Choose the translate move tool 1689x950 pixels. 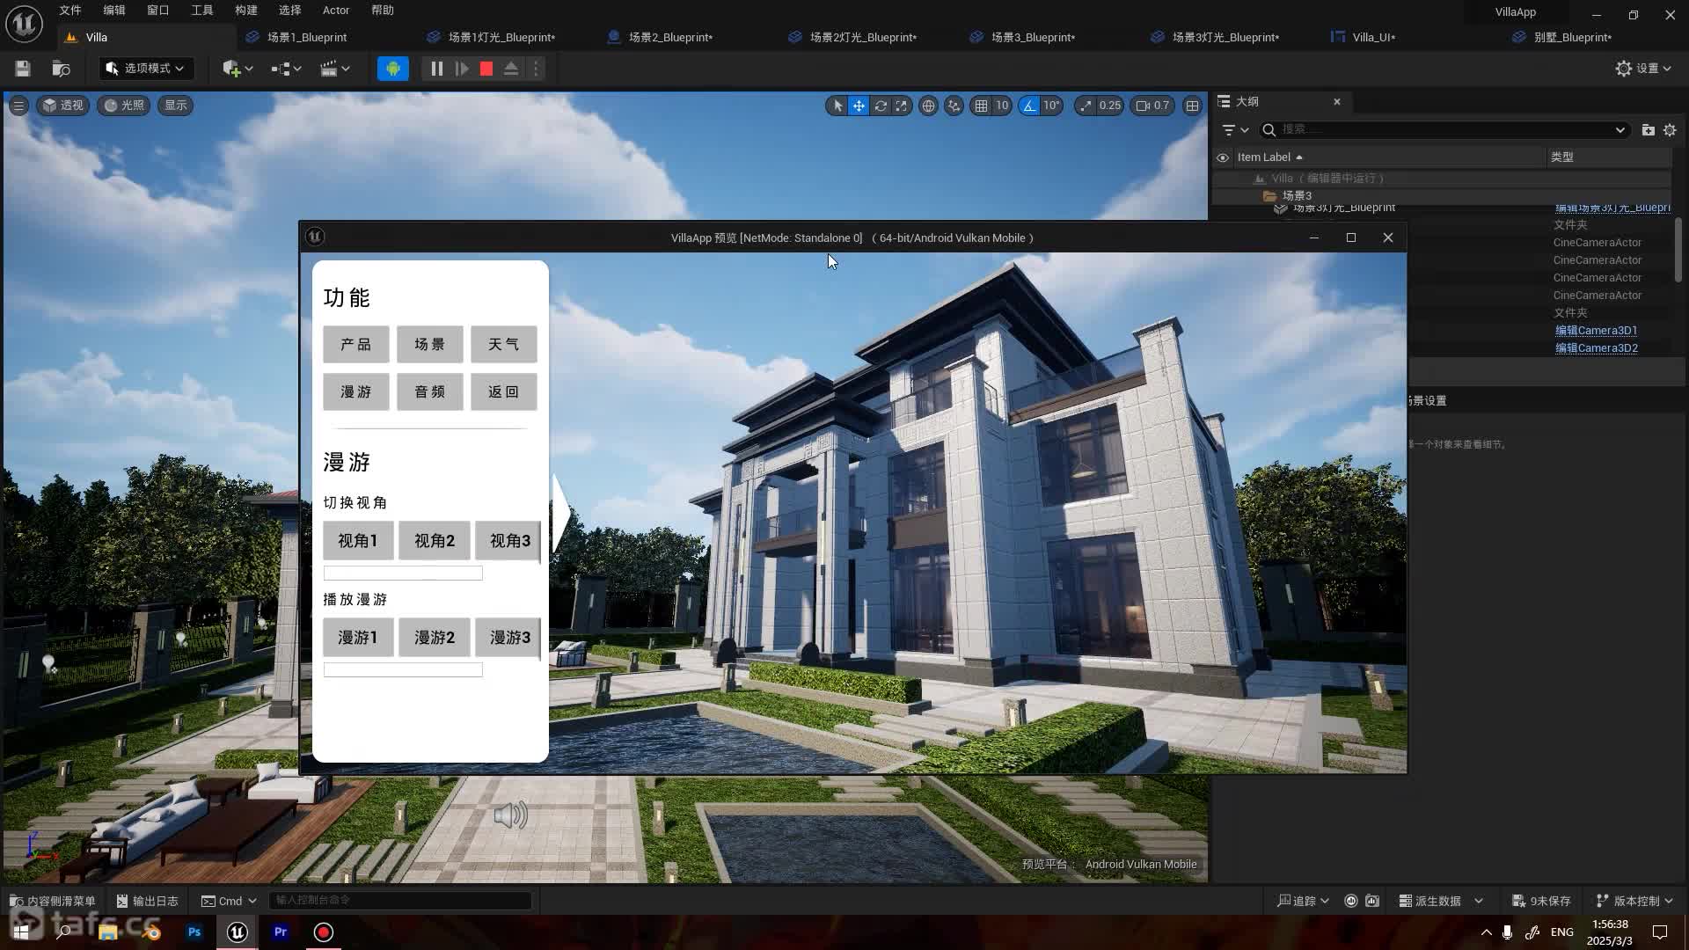859,106
